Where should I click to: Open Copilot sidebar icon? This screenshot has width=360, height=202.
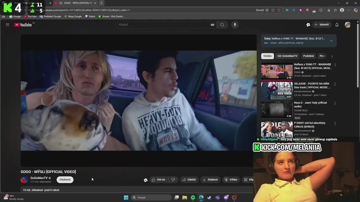(x=356, y=10)
